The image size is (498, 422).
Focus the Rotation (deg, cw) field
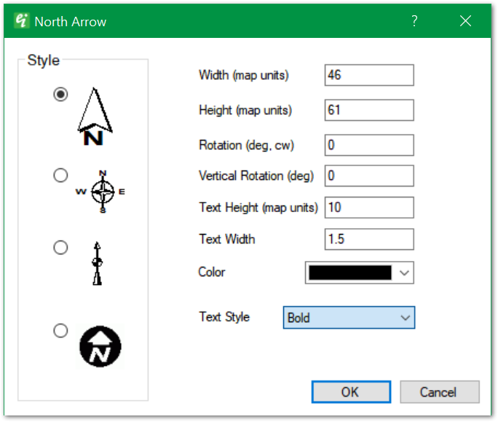(369, 145)
